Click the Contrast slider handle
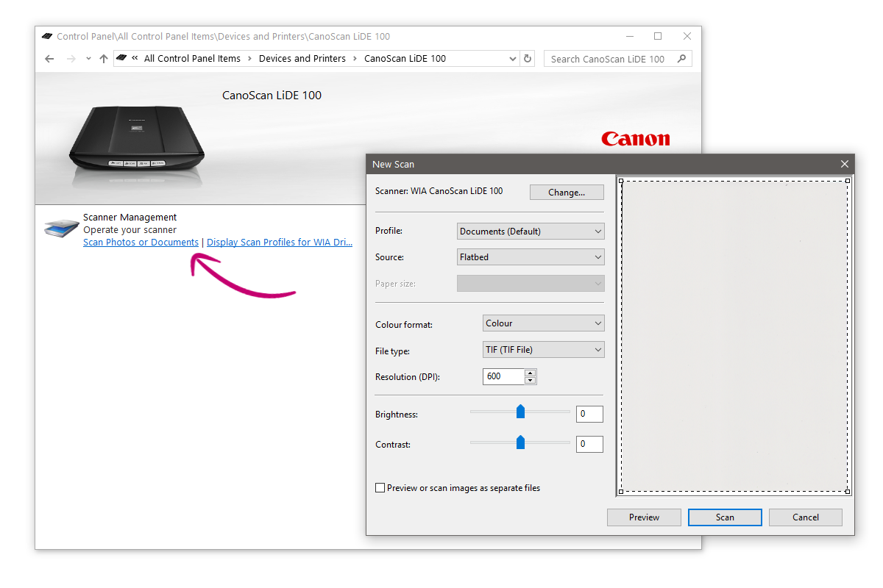This screenshot has height=588, width=883. [520, 442]
